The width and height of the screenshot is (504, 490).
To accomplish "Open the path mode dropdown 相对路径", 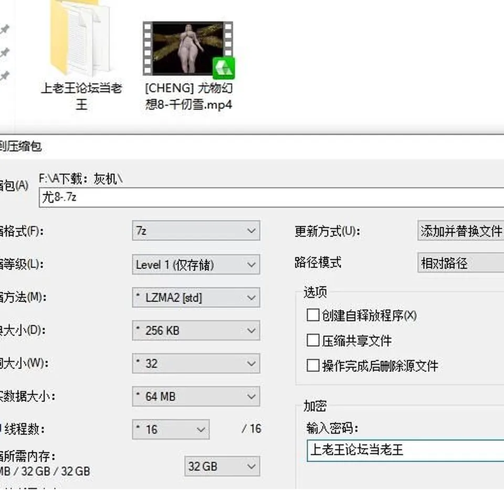I will click(x=461, y=263).
